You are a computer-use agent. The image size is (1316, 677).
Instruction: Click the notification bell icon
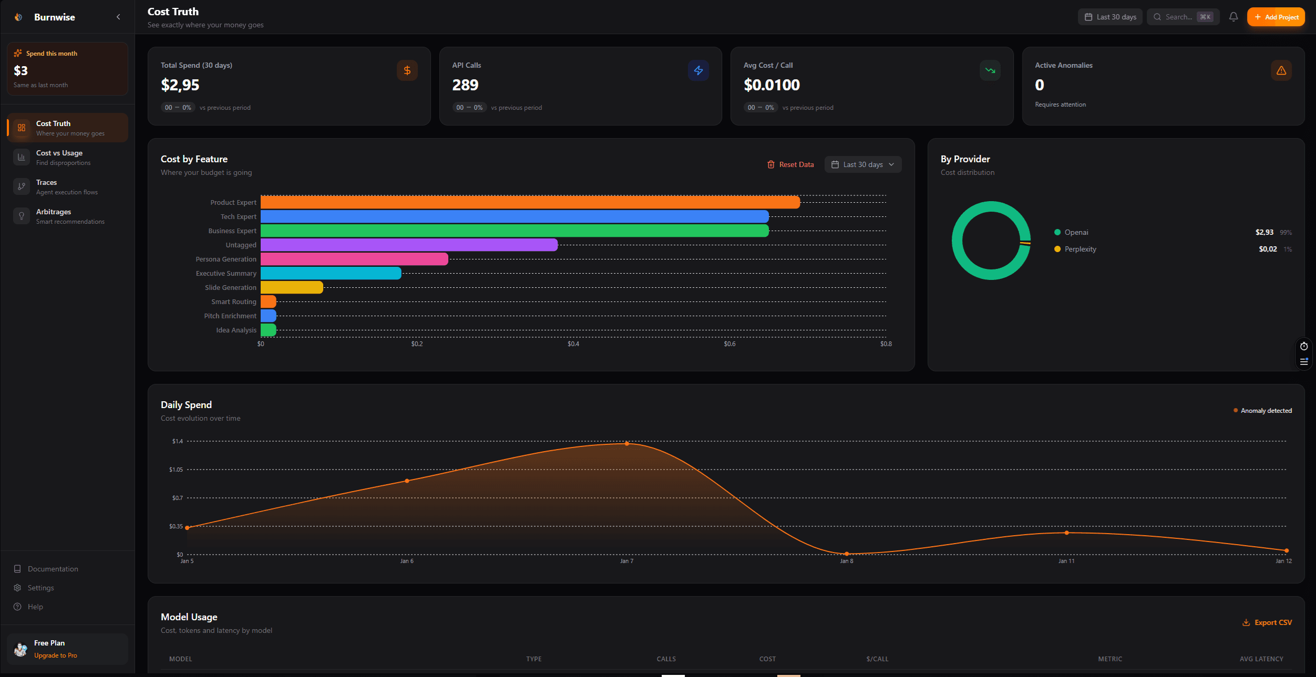point(1233,17)
